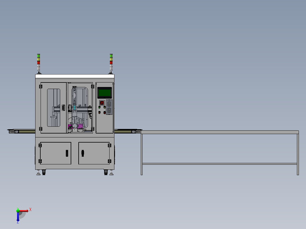The image size is (306, 229).
Task: Click the red X axis of the triad
Action: pyautogui.click(x=24, y=211)
